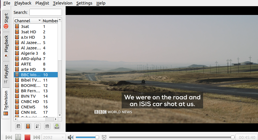Switch to the Playback sidebar tab

(x=6, y=47)
